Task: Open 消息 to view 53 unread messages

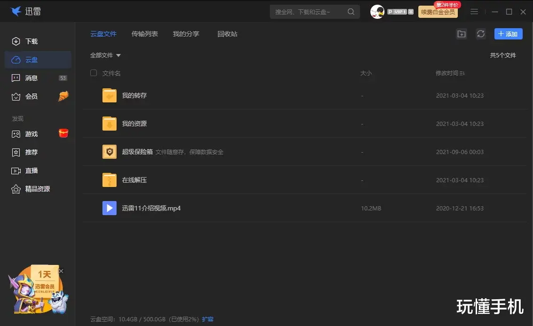Action: point(31,78)
